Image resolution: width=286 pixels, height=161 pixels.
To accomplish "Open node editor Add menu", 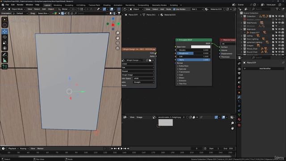I will (162, 9).
